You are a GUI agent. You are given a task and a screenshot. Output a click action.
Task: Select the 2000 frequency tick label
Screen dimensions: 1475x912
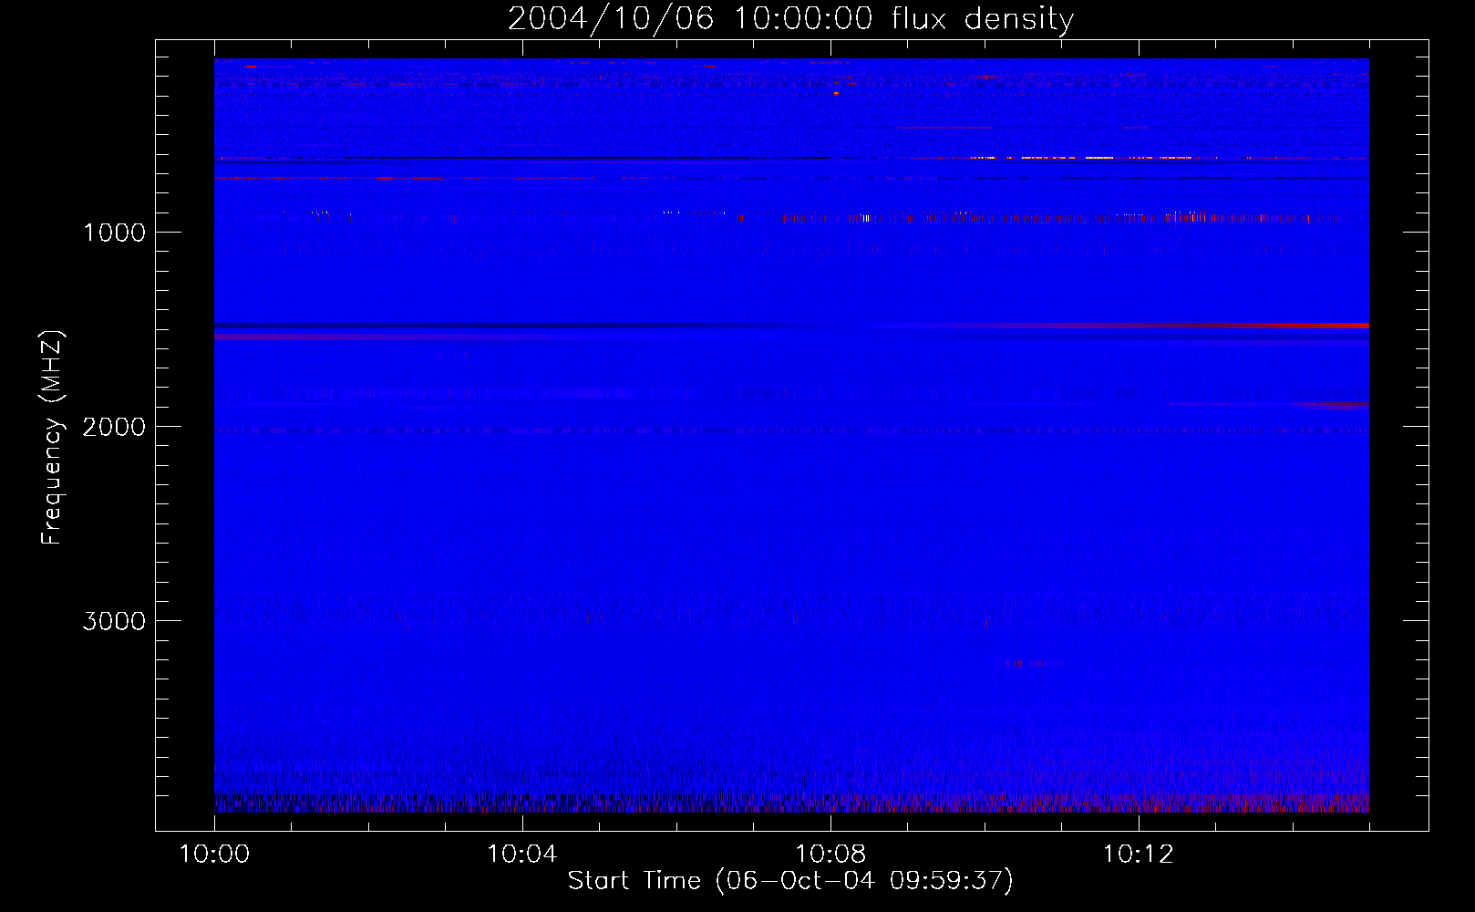[x=114, y=427]
